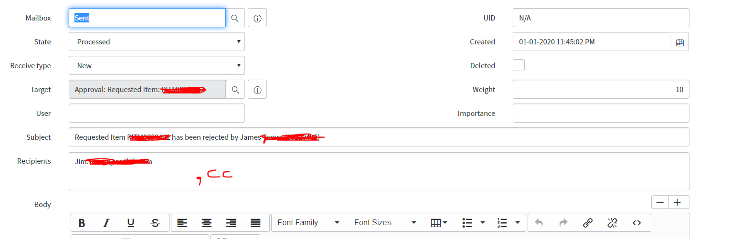Open the calendar picker for Created
The width and height of the screenshot is (731, 239).
(x=680, y=42)
